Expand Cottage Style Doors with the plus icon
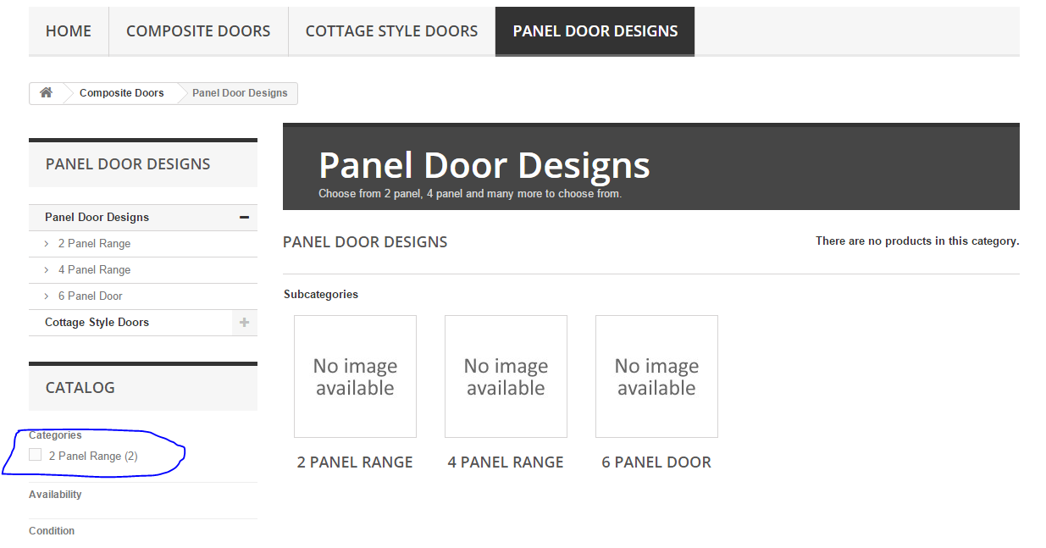 [244, 323]
